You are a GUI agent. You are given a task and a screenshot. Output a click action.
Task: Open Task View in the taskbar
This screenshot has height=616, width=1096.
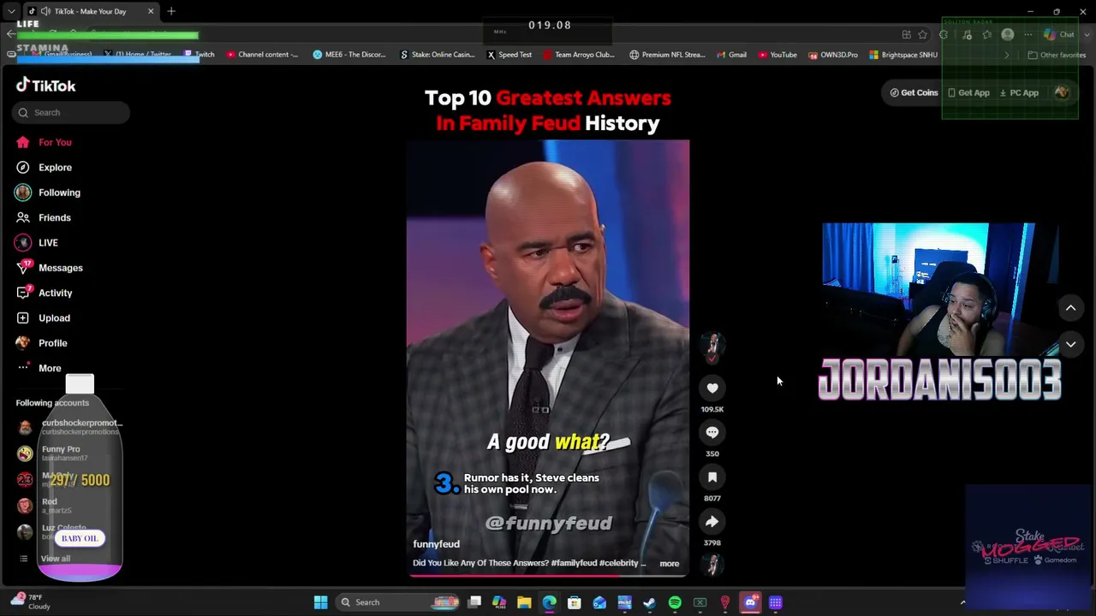coord(474,602)
